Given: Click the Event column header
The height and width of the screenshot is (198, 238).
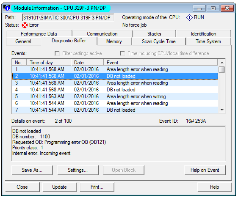Looking at the screenshot, I should pos(161,63).
